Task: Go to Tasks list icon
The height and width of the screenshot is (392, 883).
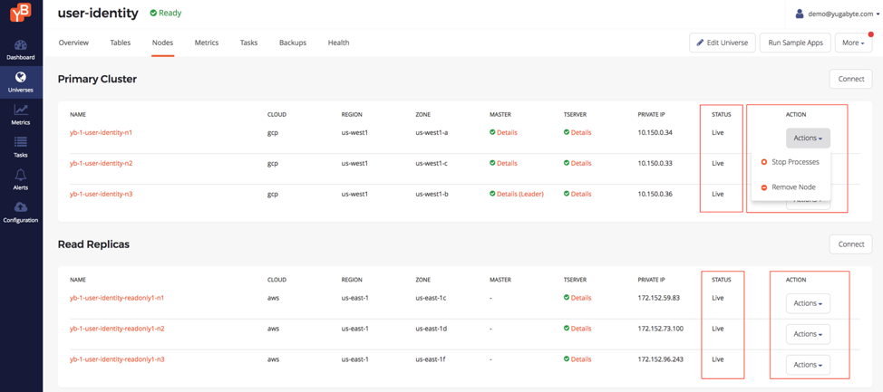Action: [20, 143]
